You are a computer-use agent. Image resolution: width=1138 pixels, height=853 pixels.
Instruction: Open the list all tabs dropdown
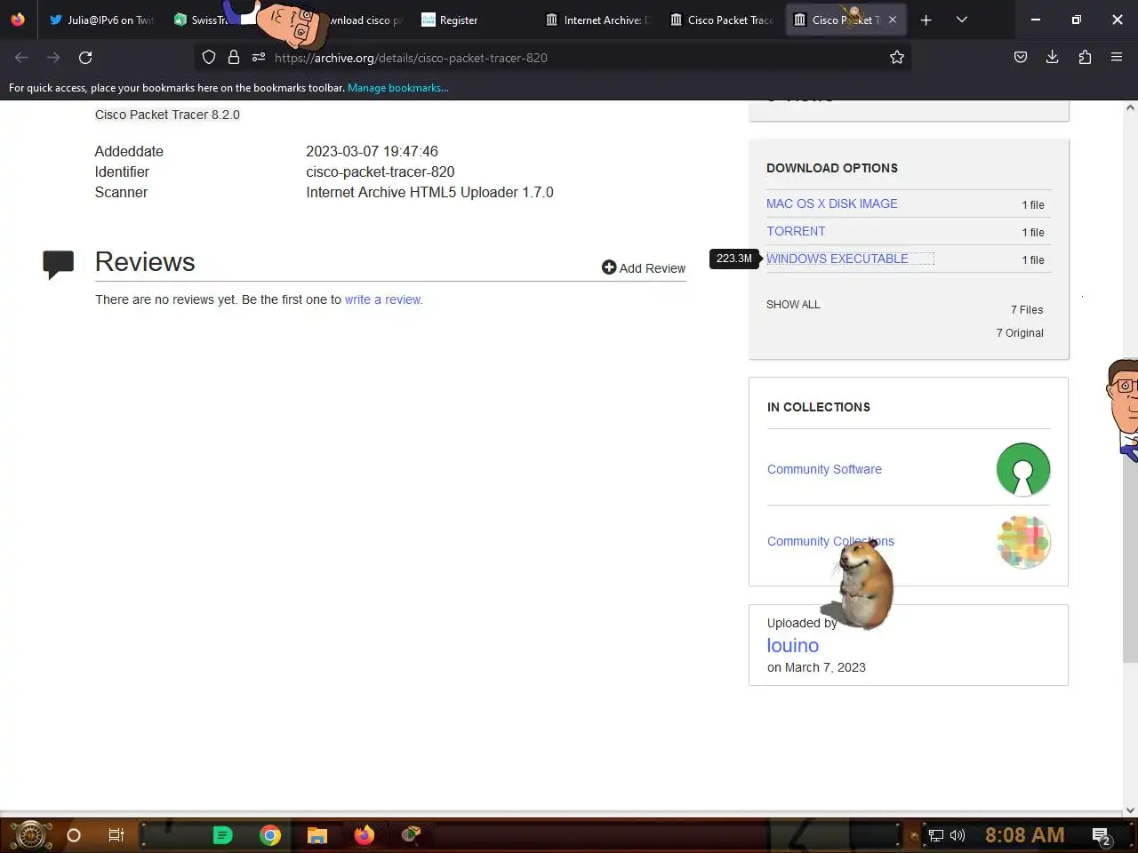[962, 20]
